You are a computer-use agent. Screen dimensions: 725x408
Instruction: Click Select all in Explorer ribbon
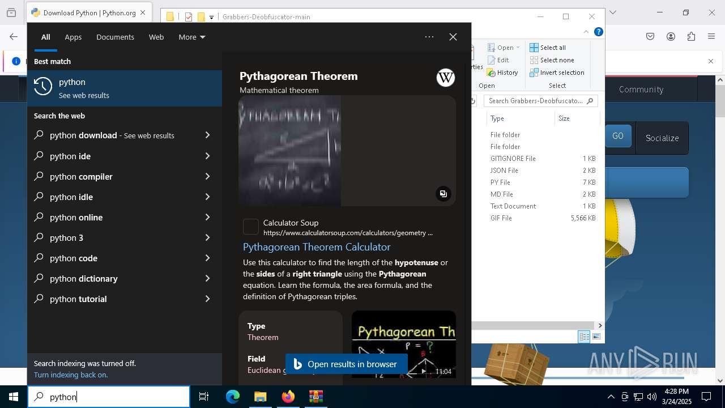[x=548, y=48]
